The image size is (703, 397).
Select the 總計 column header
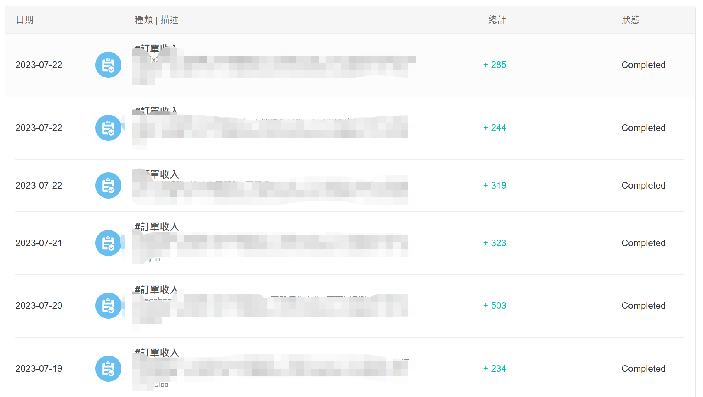point(497,20)
